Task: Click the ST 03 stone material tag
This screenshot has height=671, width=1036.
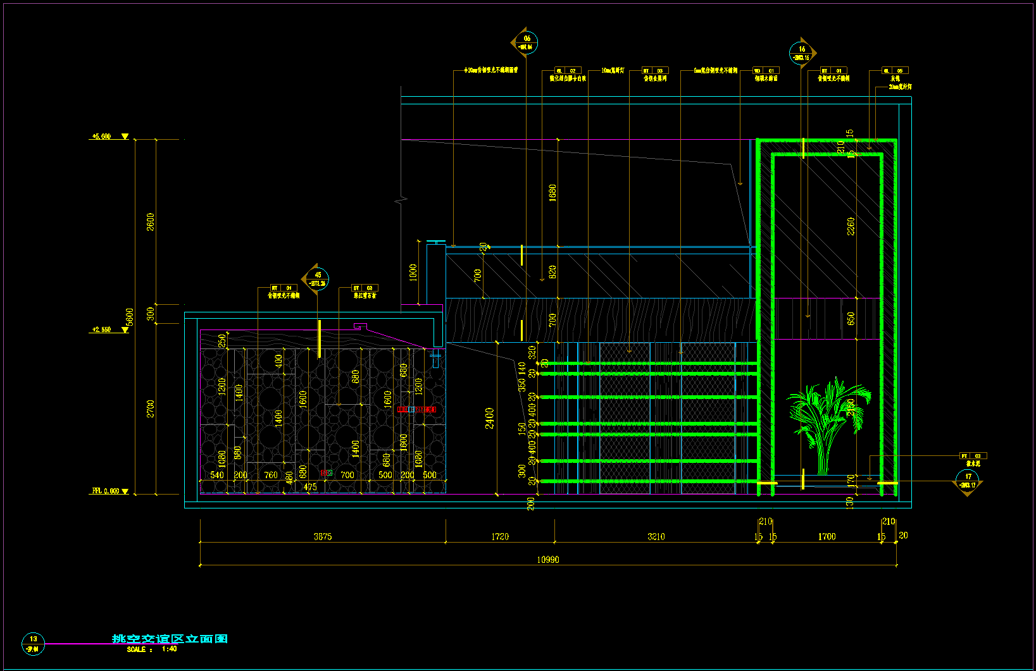Action: point(365,288)
